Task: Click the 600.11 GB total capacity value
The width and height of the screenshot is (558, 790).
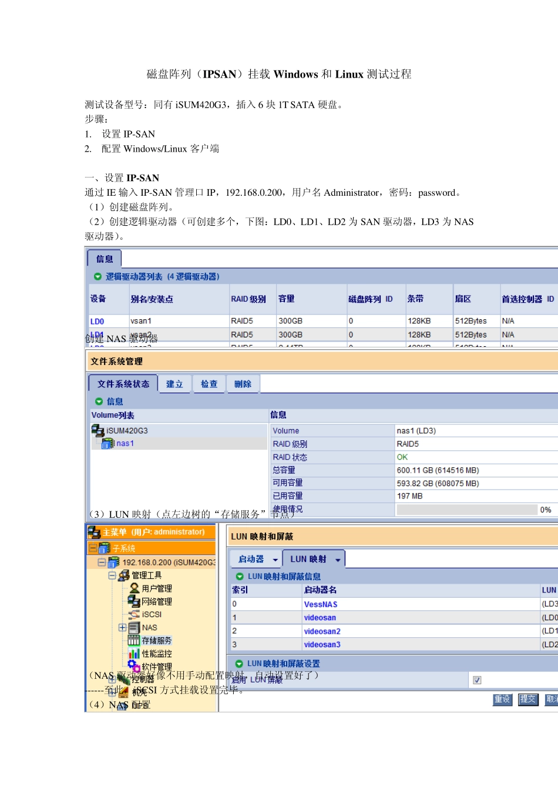Action: click(438, 470)
